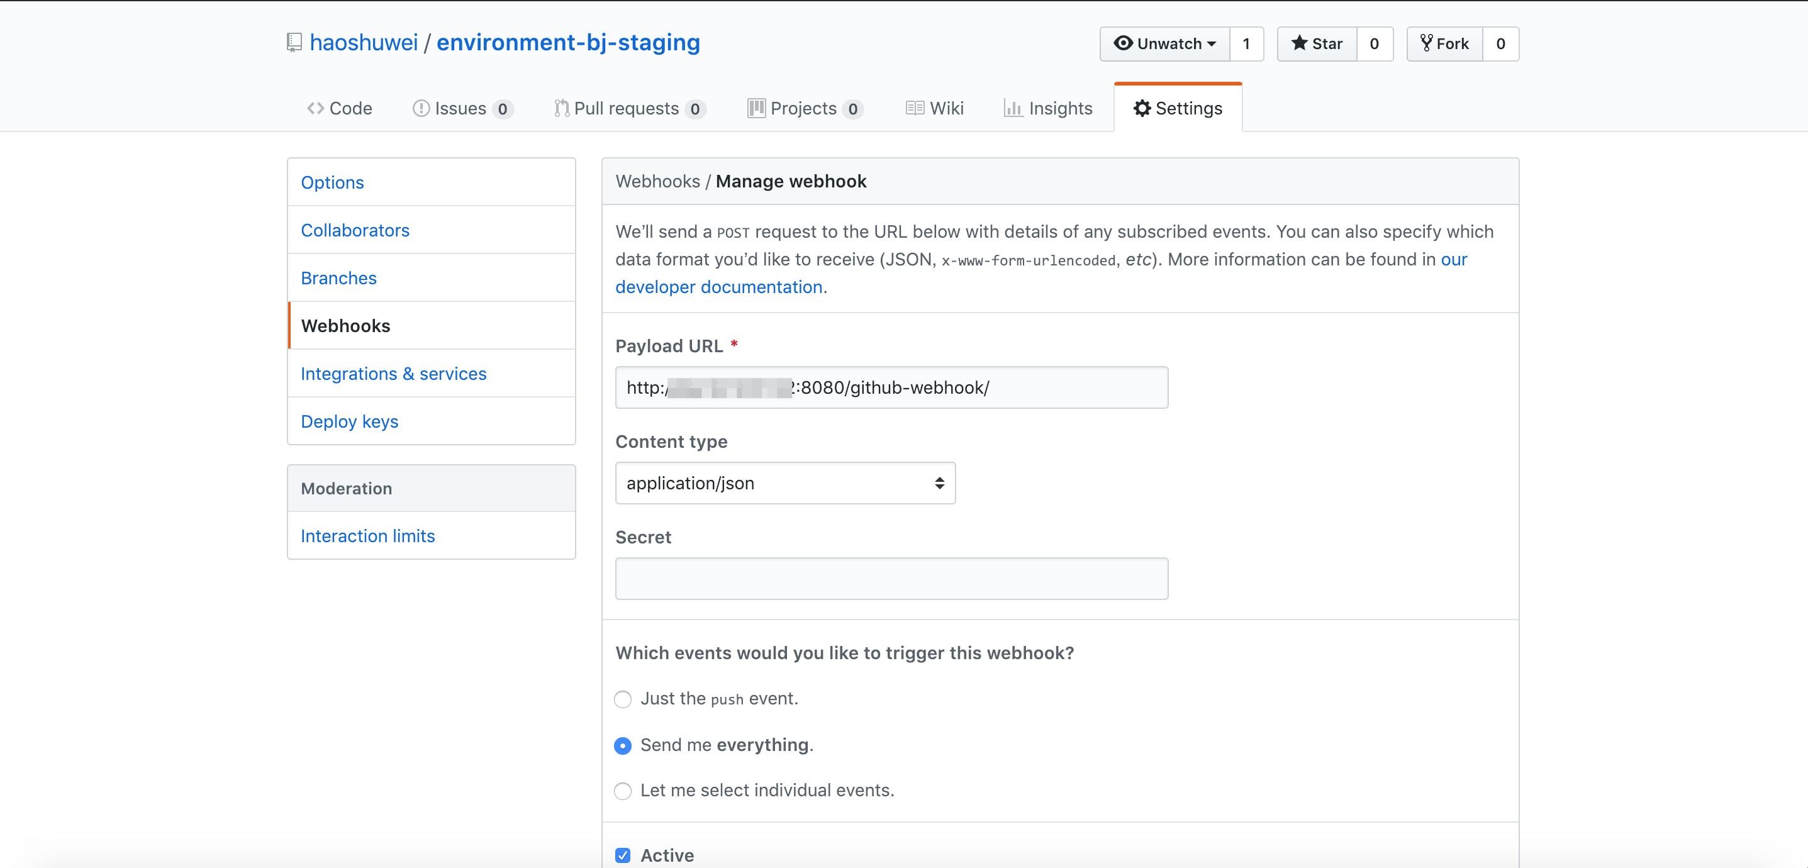The image size is (1808, 868).
Task: Select 'Send me everything' radio
Action: (x=623, y=745)
